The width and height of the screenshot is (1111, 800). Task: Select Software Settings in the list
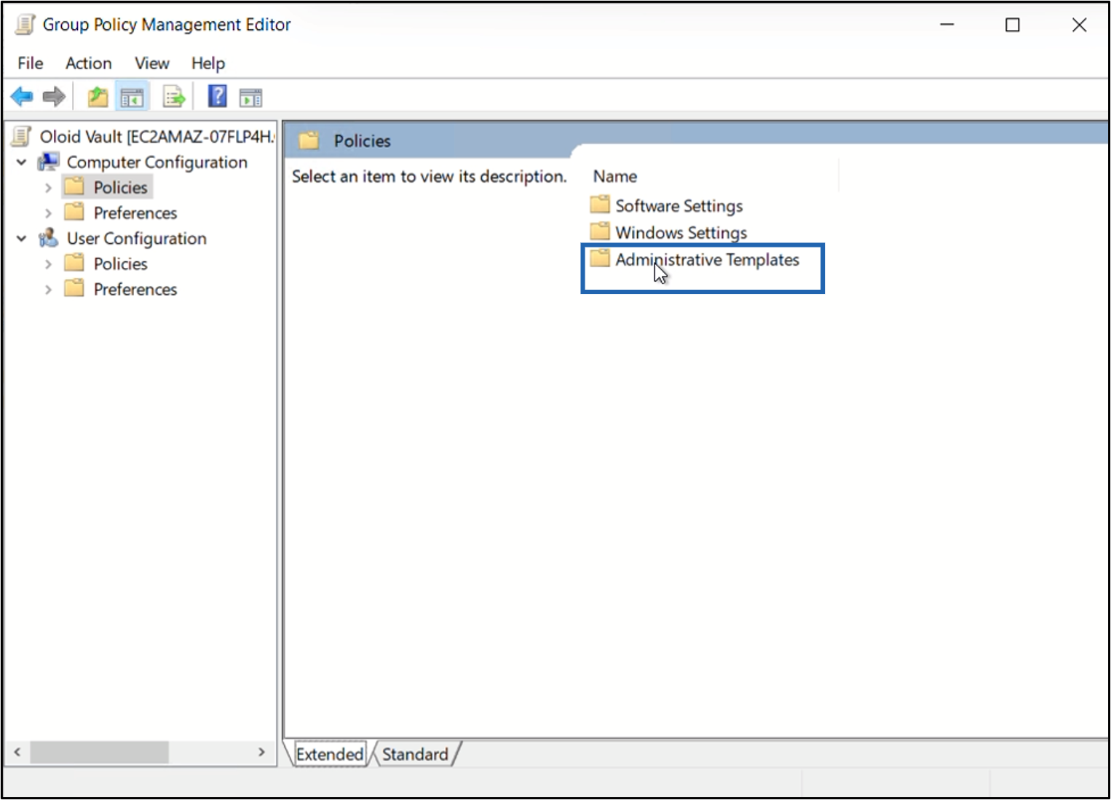tap(679, 206)
